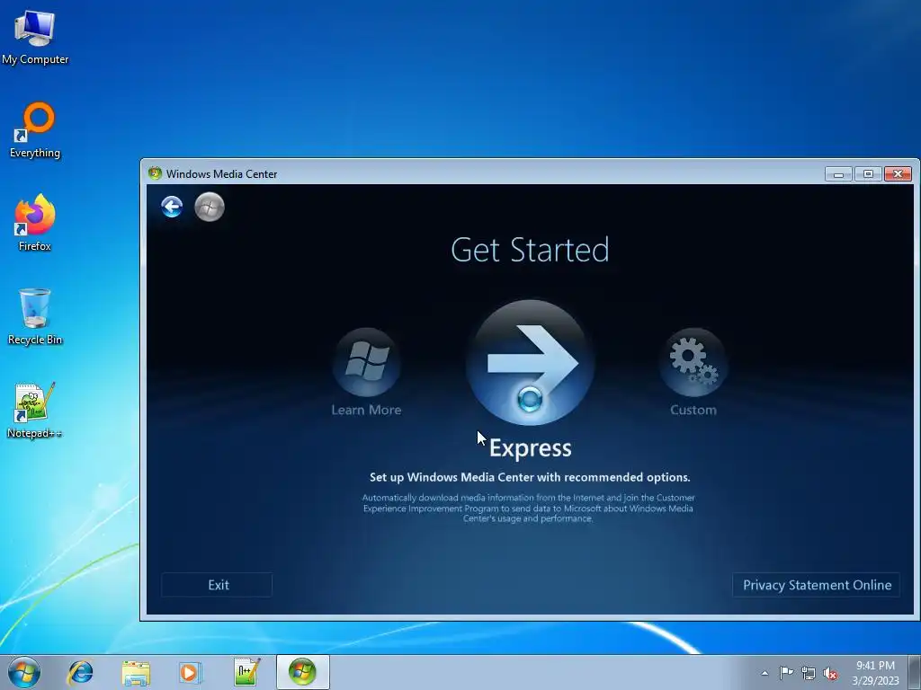Screen dimensions: 921x690
Task: Open the taskbar clock and date
Action: point(875,672)
